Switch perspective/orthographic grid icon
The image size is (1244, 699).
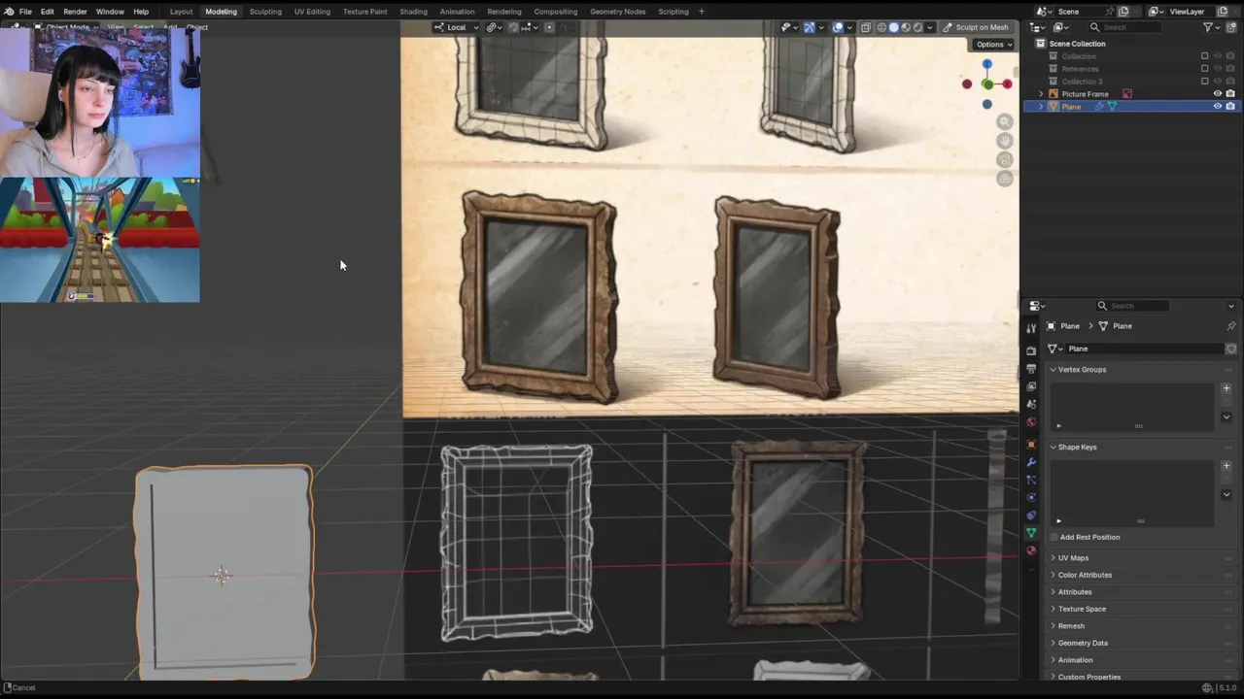(x=1005, y=179)
